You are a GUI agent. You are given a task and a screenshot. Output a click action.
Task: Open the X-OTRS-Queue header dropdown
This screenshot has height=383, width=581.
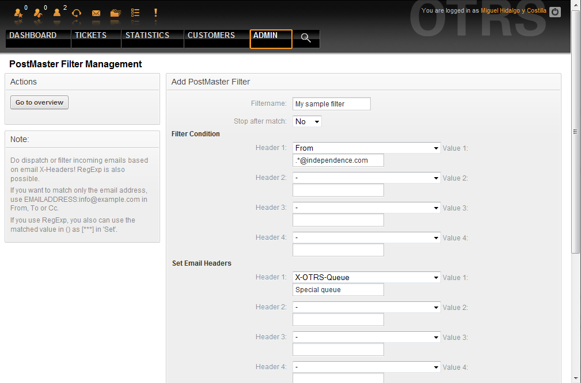click(x=366, y=277)
